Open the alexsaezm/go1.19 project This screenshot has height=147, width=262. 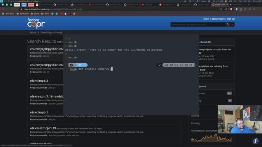coord(43,128)
